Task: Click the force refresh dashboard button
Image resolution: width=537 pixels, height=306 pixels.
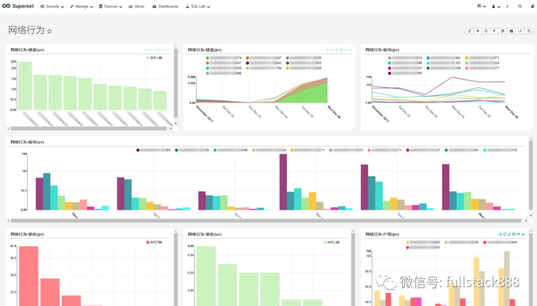Action: pyautogui.click(x=469, y=31)
